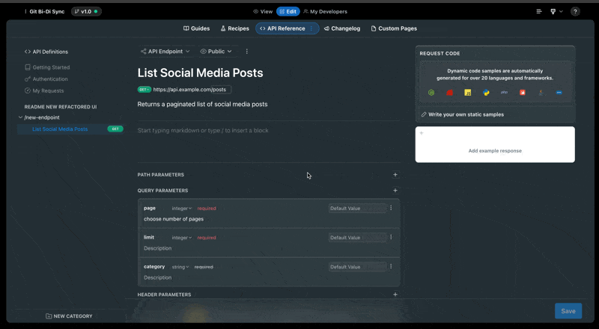The width and height of the screenshot is (599, 329).
Task: Open the Changelog tab
Action: coord(342,28)
